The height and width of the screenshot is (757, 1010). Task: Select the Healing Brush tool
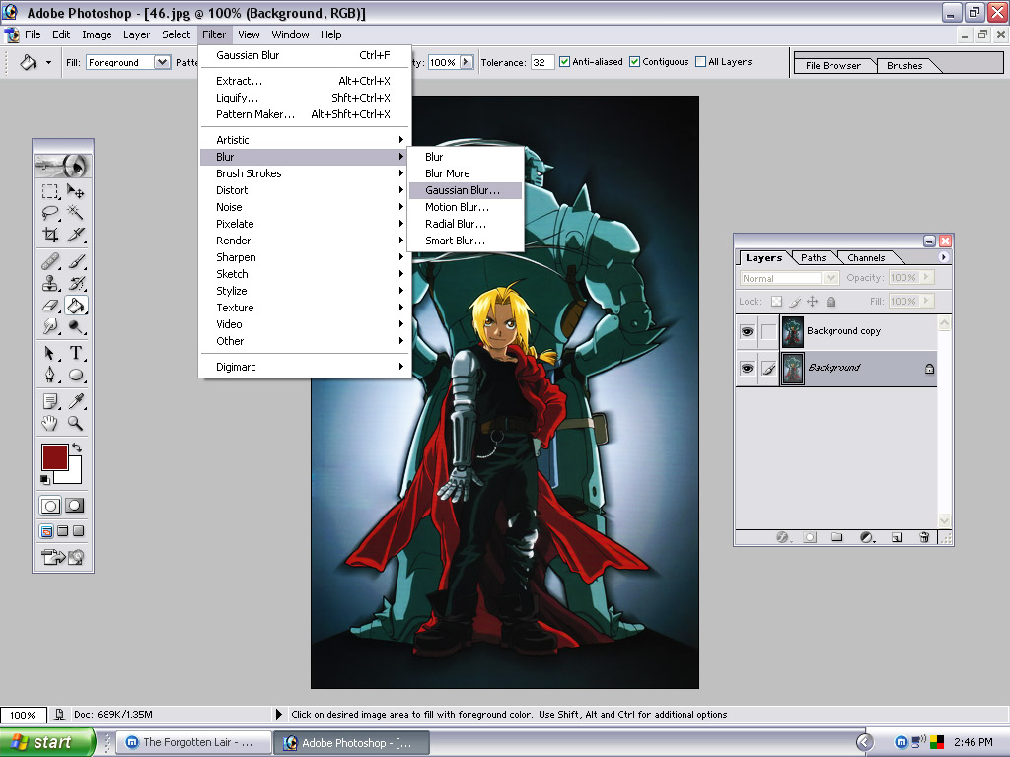(50, 261)
